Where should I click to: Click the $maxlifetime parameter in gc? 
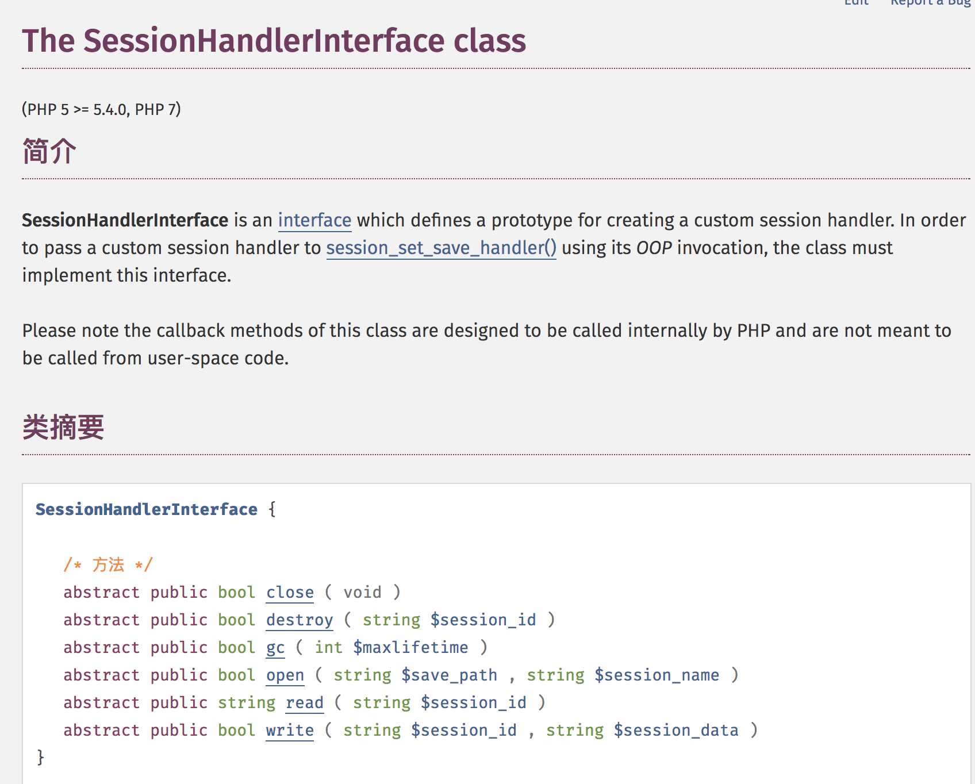(x=410, y=647)
